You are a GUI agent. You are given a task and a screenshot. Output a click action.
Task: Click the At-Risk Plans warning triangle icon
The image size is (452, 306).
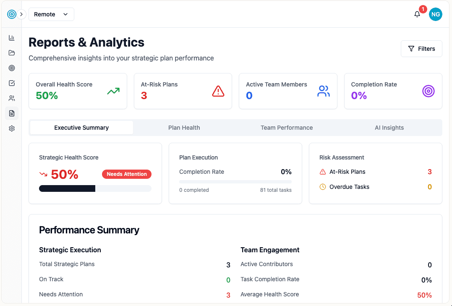click(218, 91)
